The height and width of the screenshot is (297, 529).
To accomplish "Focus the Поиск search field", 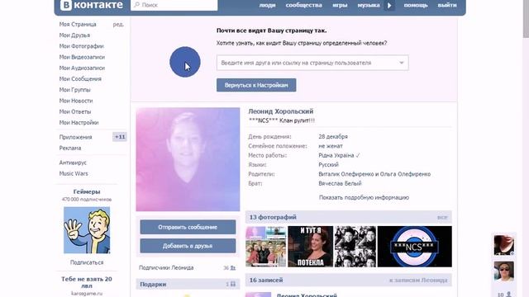I will pyautogui.click(x=174, y=5).
